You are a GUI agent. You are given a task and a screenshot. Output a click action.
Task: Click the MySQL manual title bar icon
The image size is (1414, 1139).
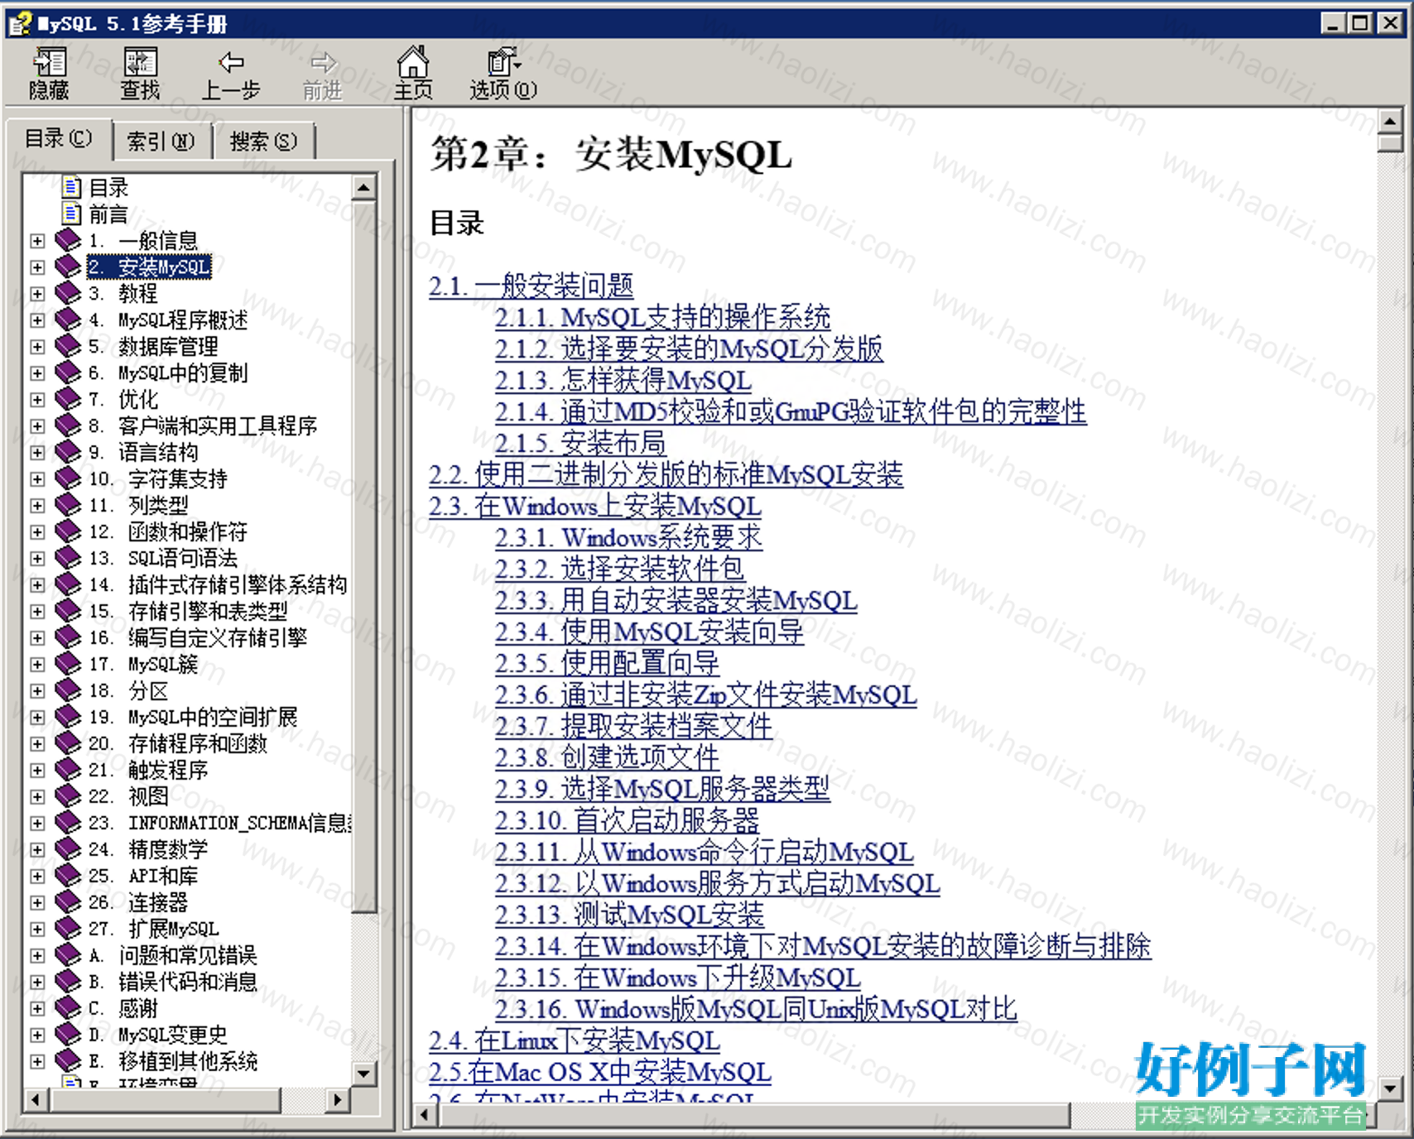coord(19,23)
